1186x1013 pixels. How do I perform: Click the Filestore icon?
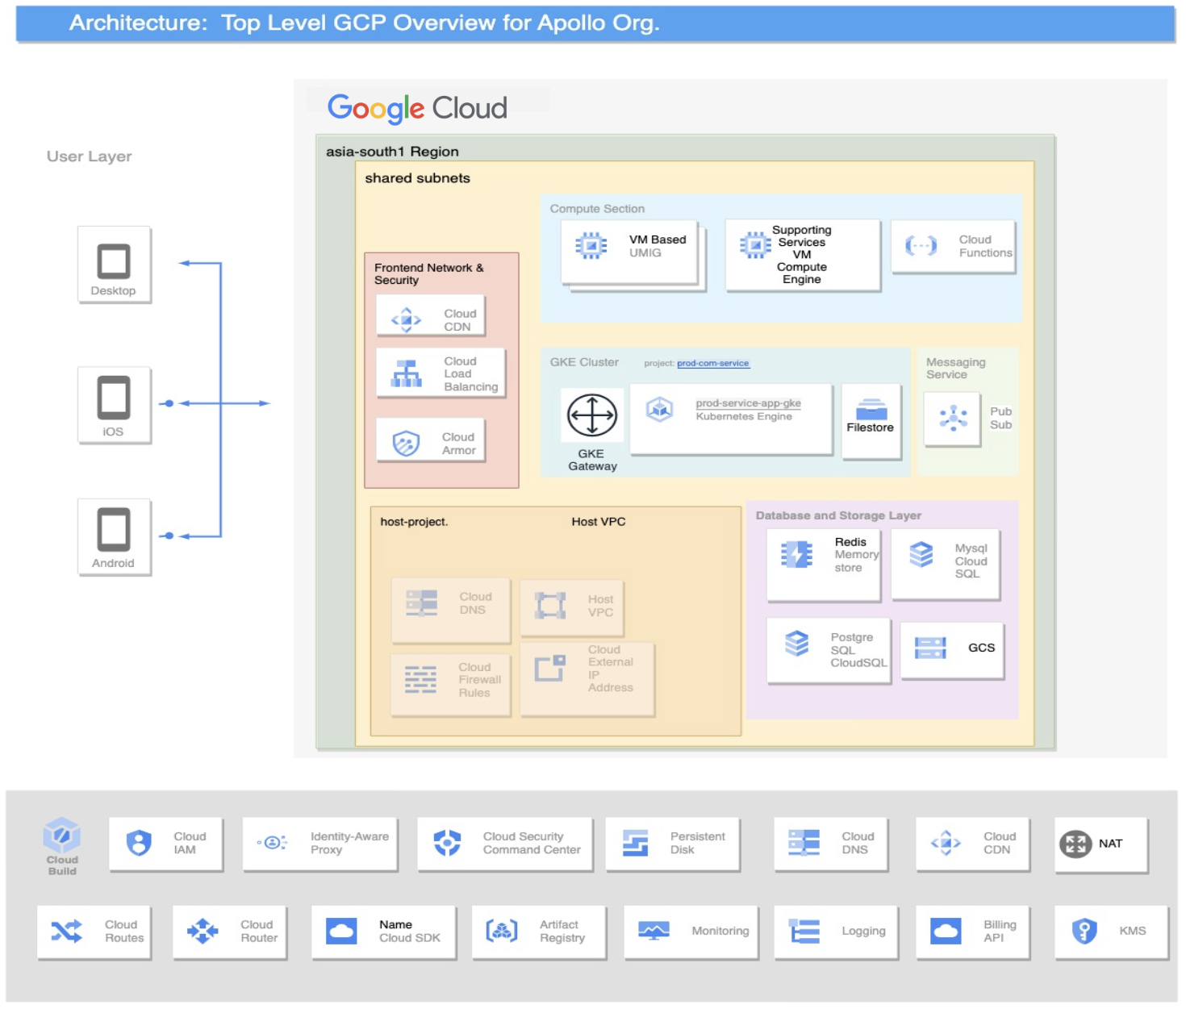coord(871,409)
